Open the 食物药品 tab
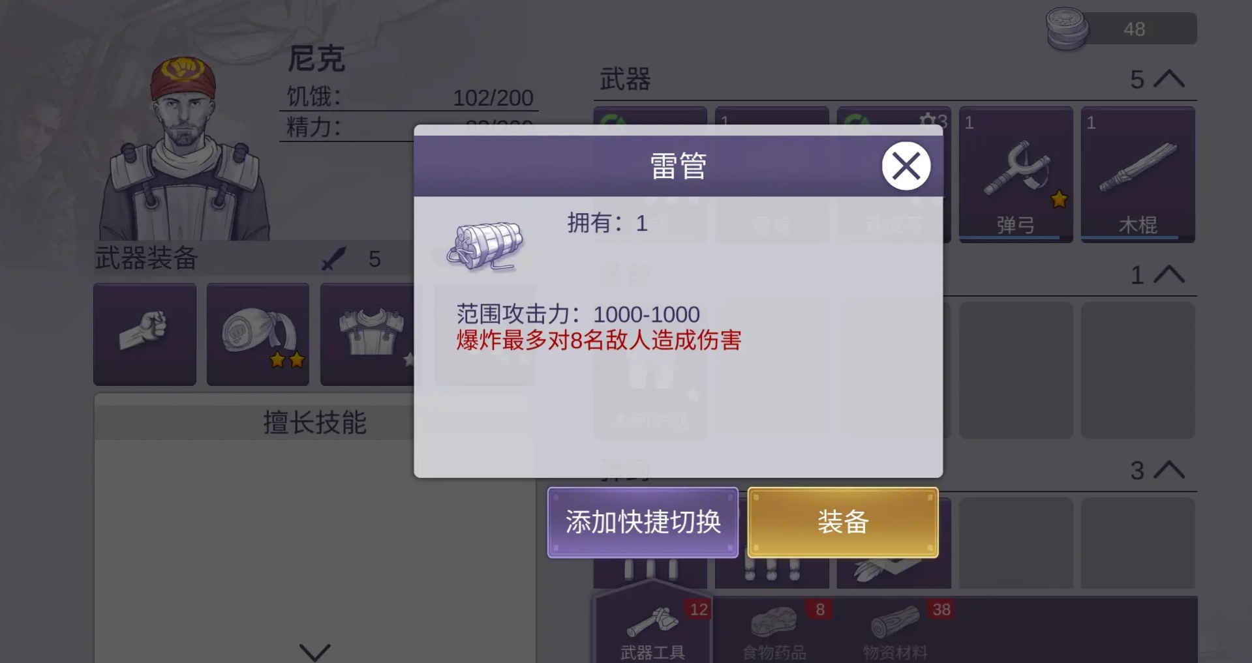 tap(774, 629)
